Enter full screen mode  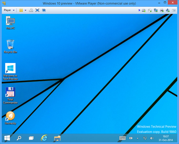tap(37, 10)
